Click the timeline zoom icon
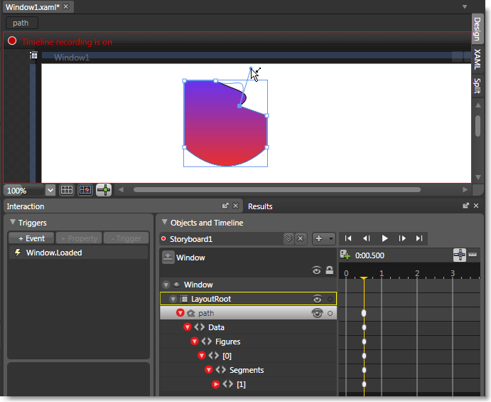Screen dimensions: 491x402 [473, 255]
